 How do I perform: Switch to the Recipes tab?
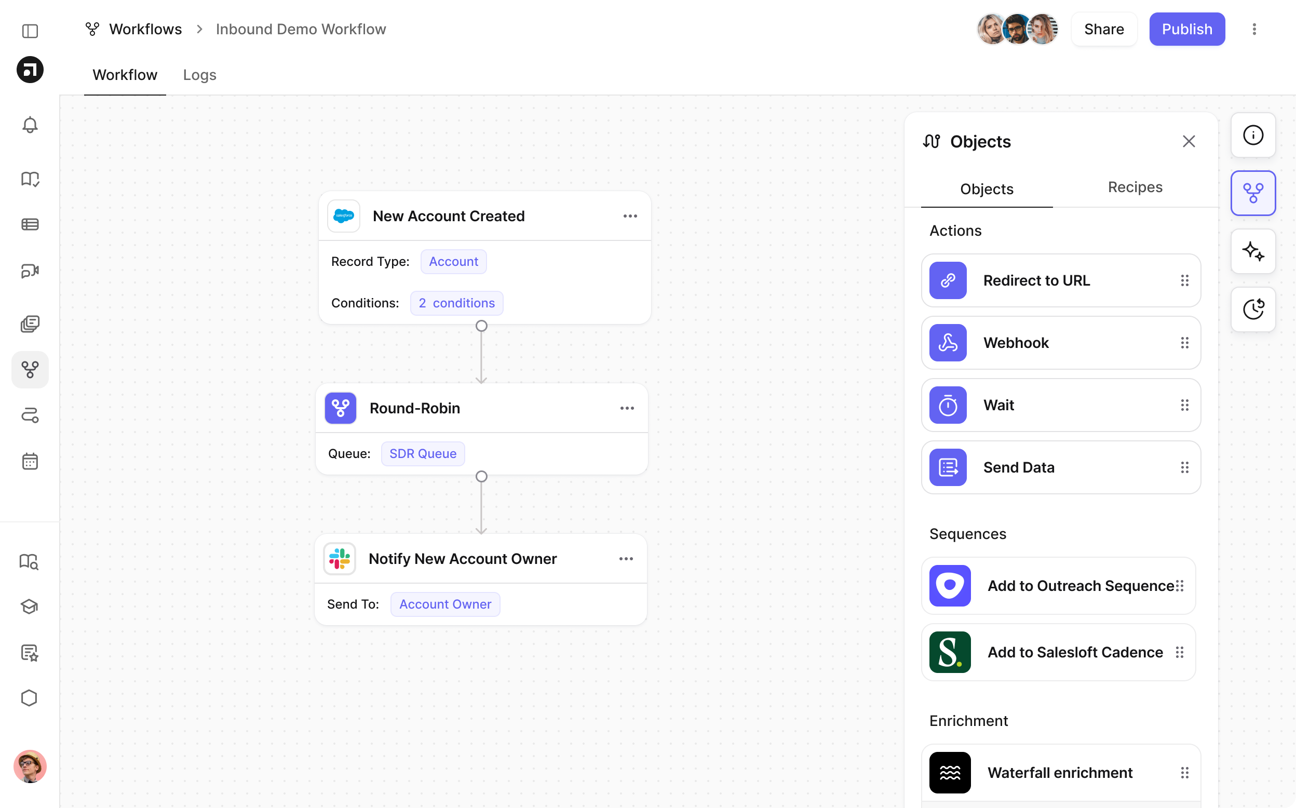click(1135, 187)
